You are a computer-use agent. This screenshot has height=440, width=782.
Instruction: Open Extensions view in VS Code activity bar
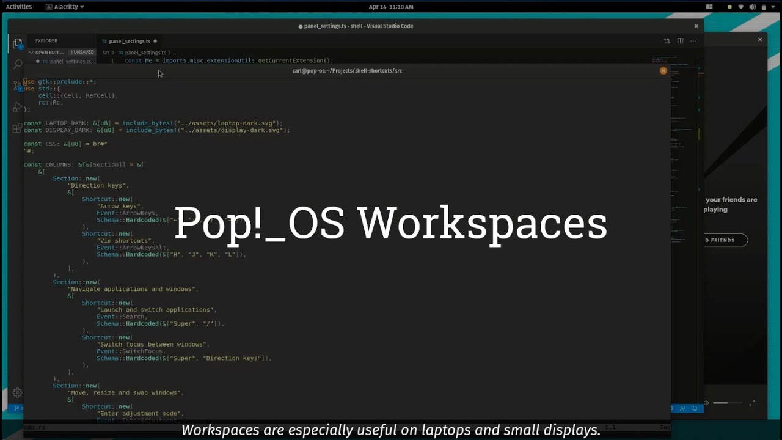click(x=17, y=129)
